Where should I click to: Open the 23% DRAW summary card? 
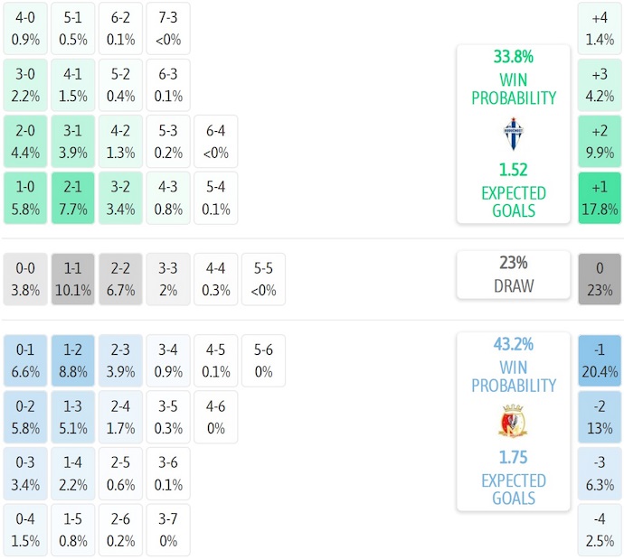513,275
